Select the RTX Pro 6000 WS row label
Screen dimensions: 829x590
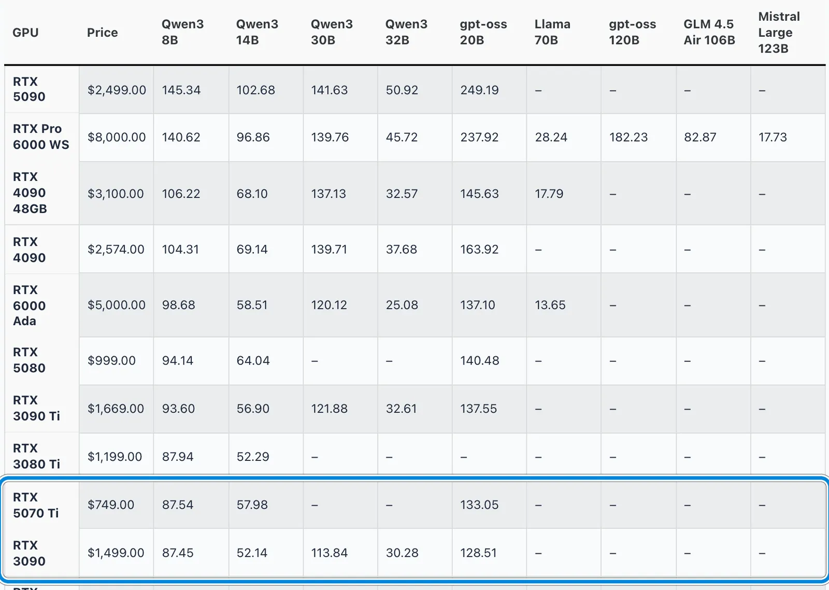[x=41, y=137]
